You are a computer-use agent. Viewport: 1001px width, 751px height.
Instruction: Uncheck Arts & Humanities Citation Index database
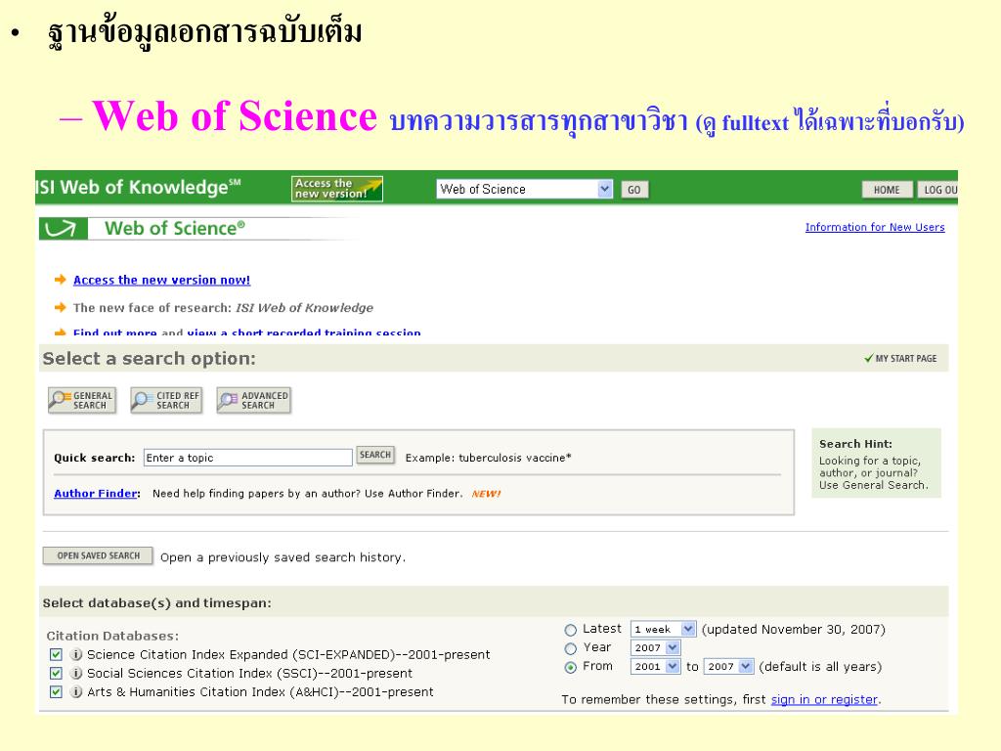click(56, 691)
